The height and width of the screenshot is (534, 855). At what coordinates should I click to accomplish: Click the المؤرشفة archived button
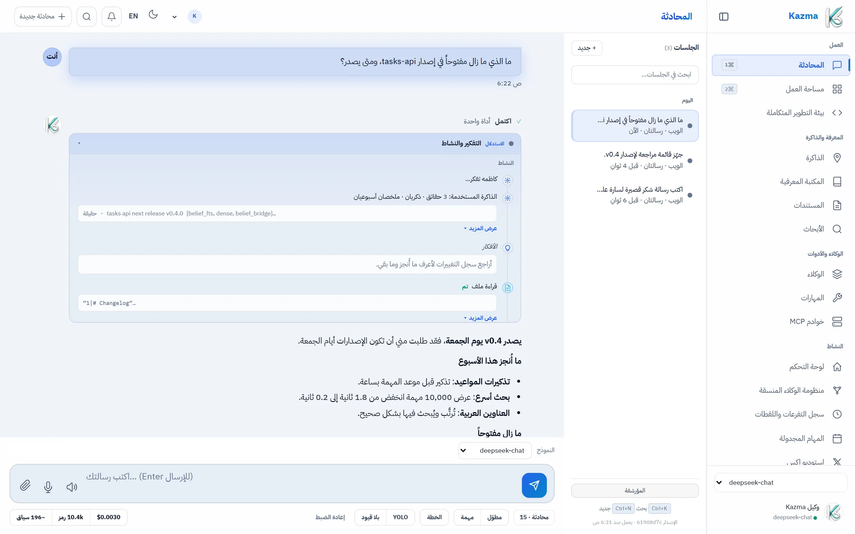point(635,490)
